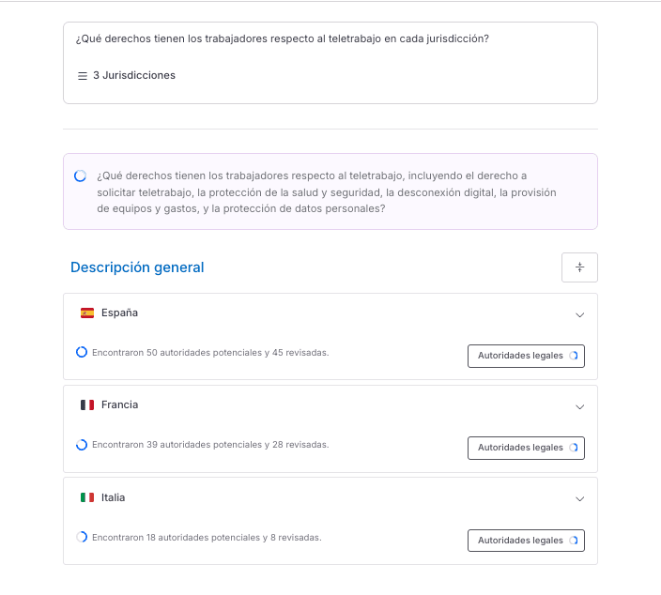The image size is (661, 595).
Task: Click España's 50 autoridades potenciales status text
Action: 210,353
